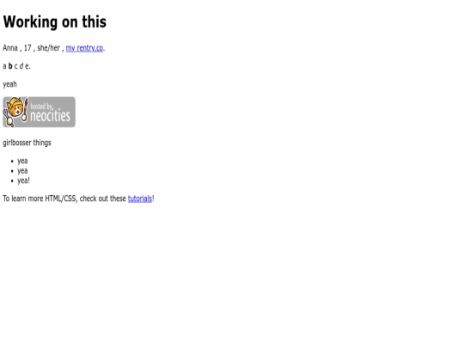Viewport: 464px width, 348px height.
Task: Click the 'Anna , 17 , she/her' text
Action: tap(32, 48)
